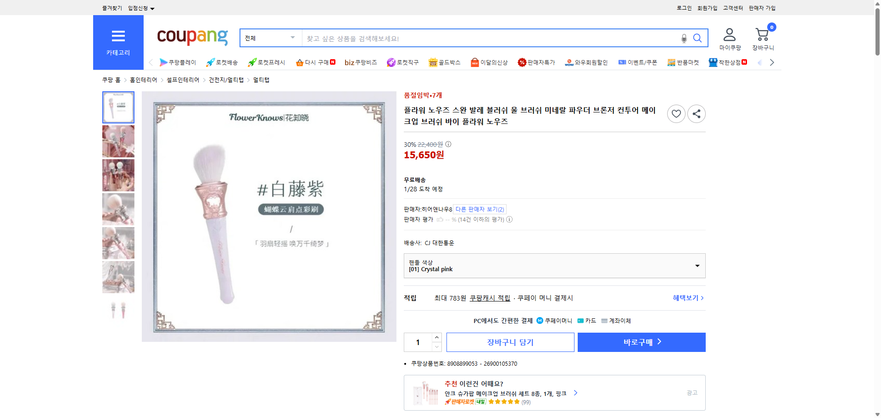Open 다른 판매자 보기(2) link

pyautogui.click(x=480, y=209)
